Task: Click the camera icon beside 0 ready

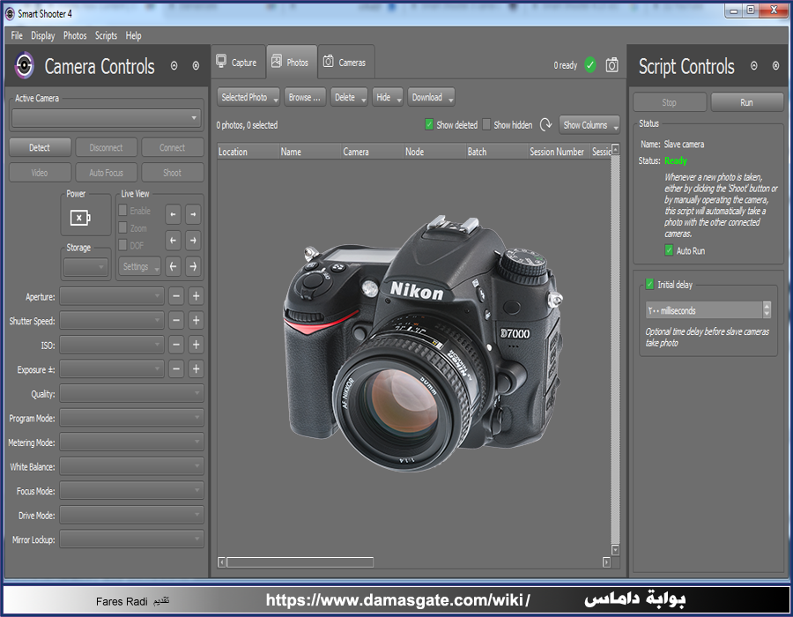Action: pyautogui.click(x=612, y=64)
